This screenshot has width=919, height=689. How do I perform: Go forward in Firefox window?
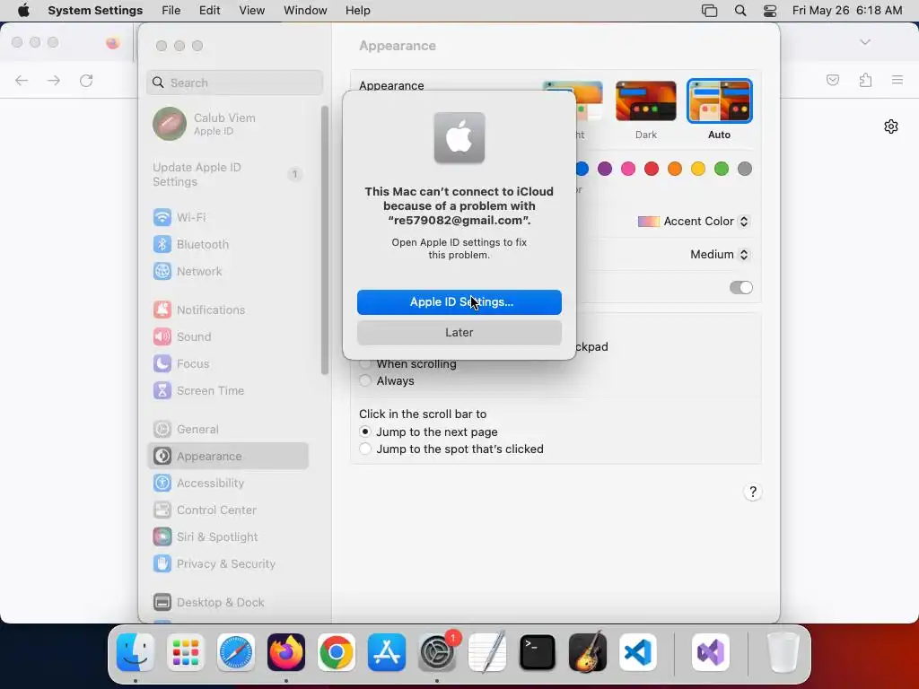tap(54, 80)
